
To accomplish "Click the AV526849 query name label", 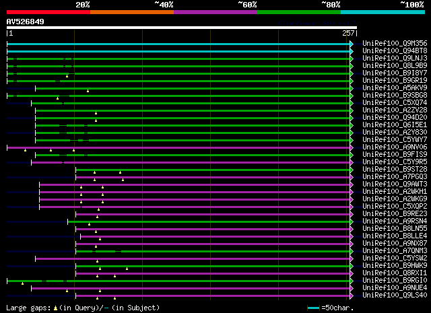I will pyautogui.click(x=26, y=22).
